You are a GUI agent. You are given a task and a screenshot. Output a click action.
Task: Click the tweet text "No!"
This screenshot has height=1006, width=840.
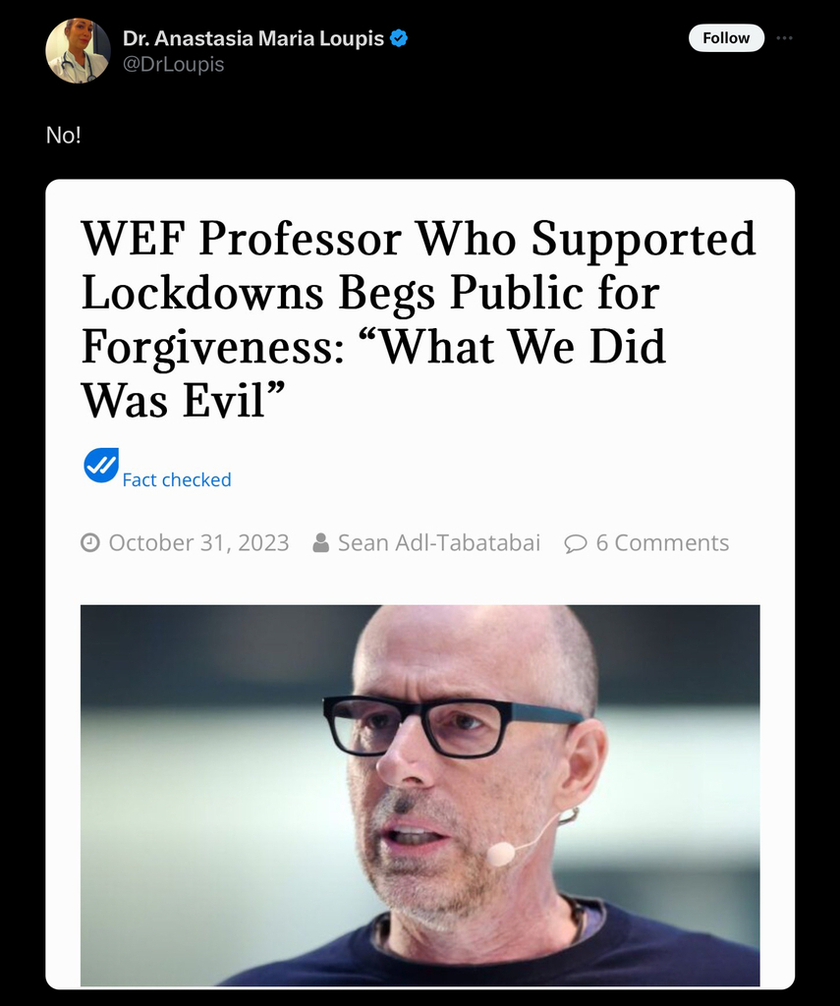64,135
